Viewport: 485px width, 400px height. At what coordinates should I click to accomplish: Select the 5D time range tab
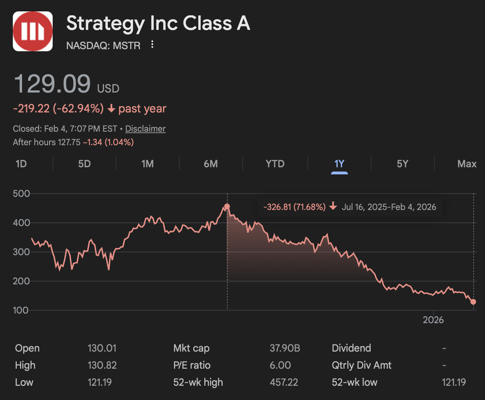[x=84, y=164]
